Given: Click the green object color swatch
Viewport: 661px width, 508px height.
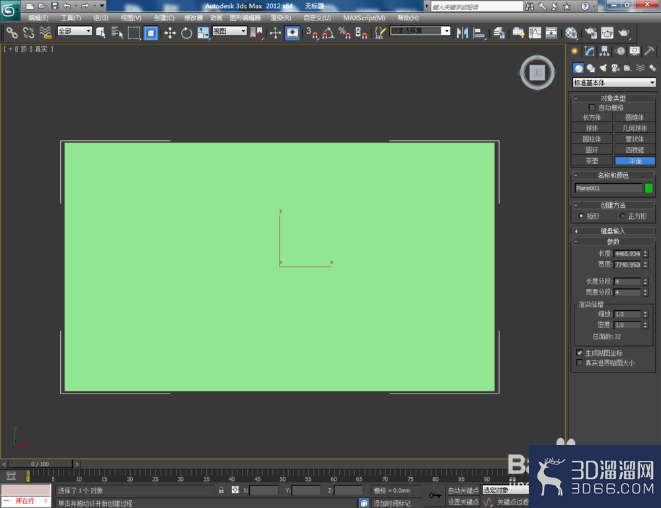Looking at the screenshot, I should click(x=649, y=188).
